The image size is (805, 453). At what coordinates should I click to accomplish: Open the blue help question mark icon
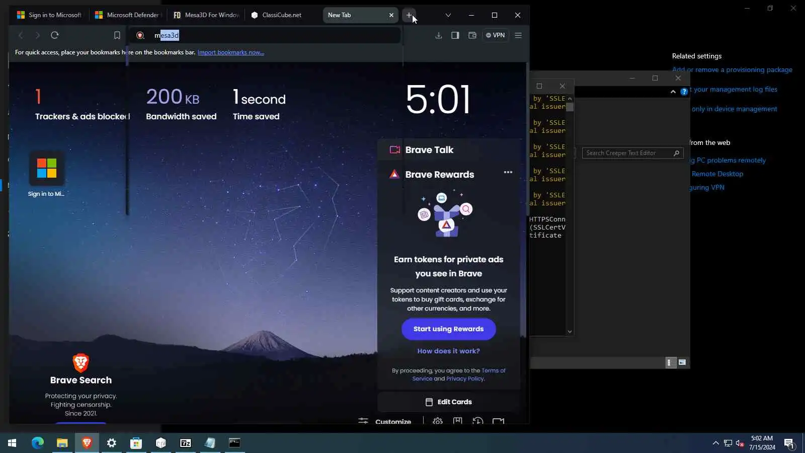point(684,92)
